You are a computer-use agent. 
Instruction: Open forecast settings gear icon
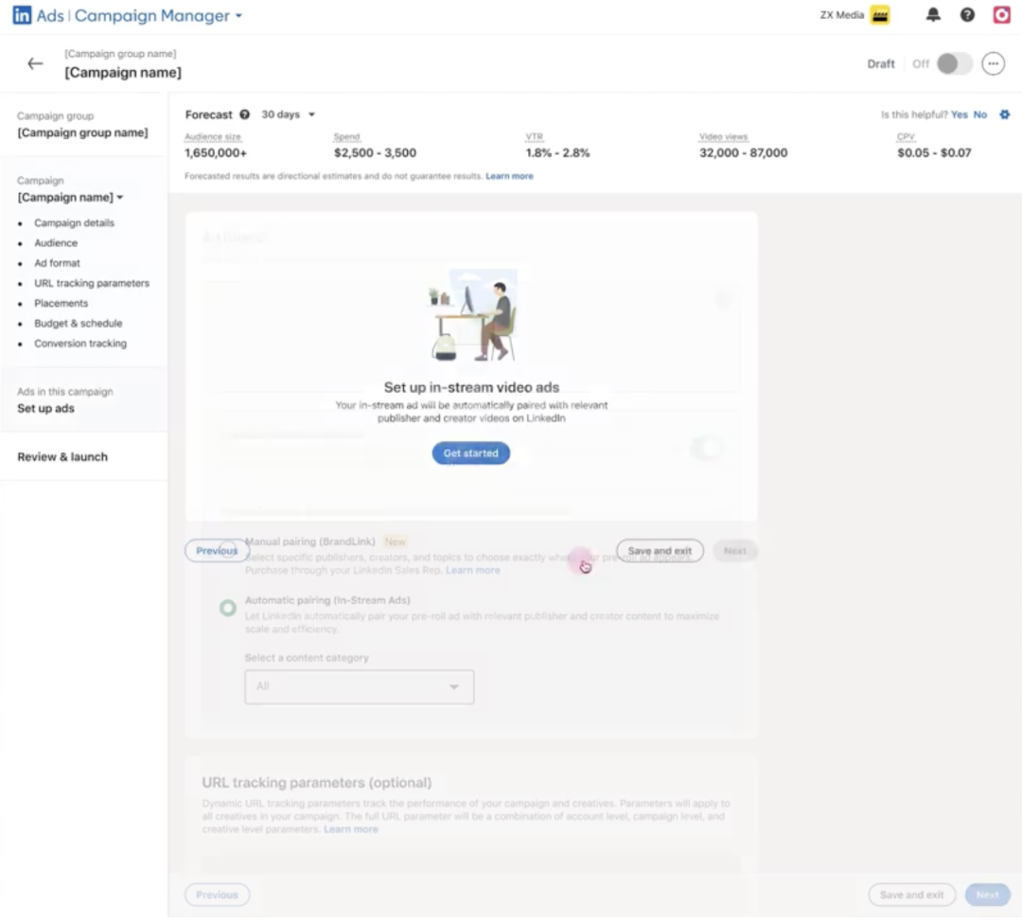pyautogui.click(x=1004, y=115)
